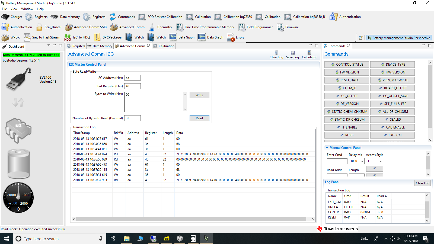Open the Calculator in Advanced Comm
434x244 pixels.
[x=309, y=54]
